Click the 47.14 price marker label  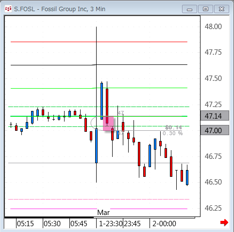pyautogui.click(x=215, y=116)
